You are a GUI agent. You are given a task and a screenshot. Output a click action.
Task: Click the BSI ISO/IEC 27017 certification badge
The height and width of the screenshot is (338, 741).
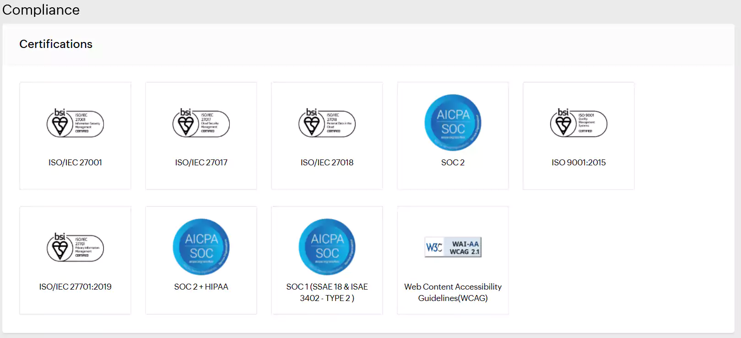tap(201, 123)
